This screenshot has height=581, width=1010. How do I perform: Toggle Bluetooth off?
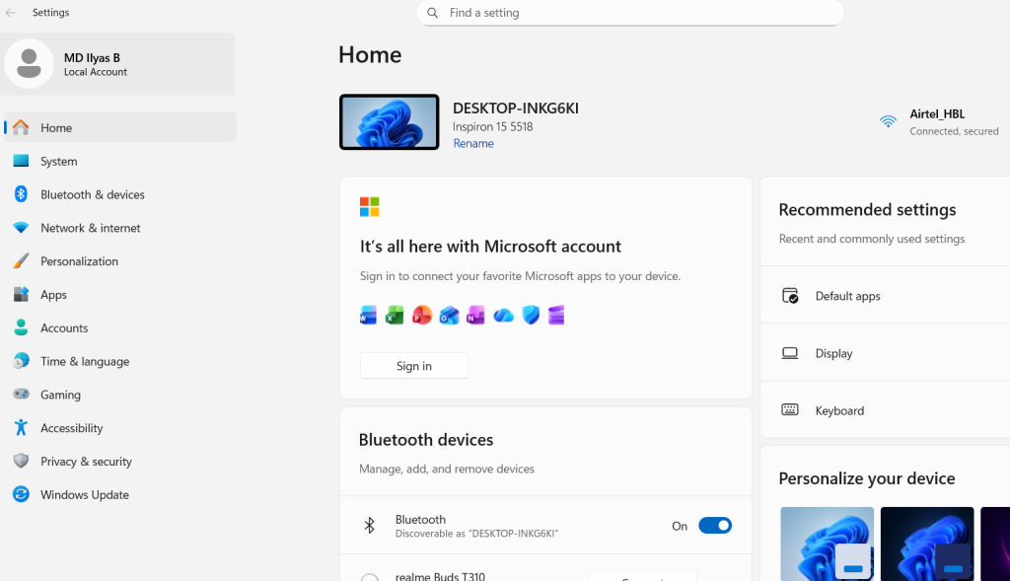click(x=715, y=525)
